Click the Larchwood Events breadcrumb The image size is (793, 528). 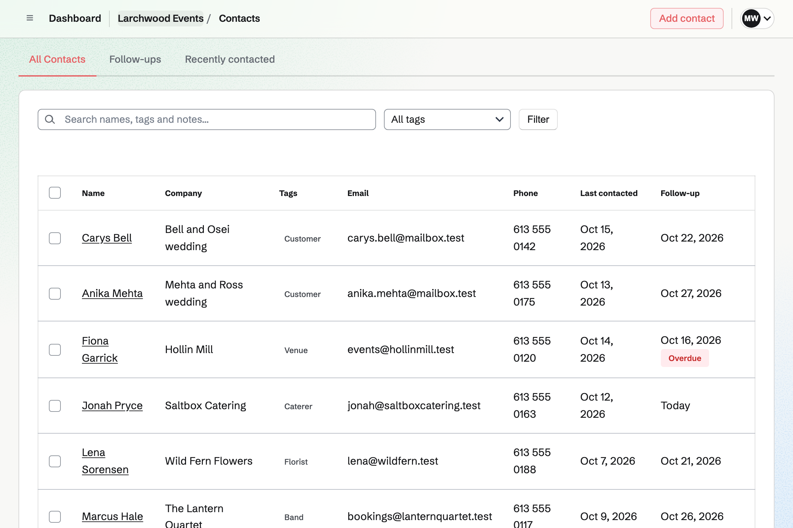click(161, 18)
